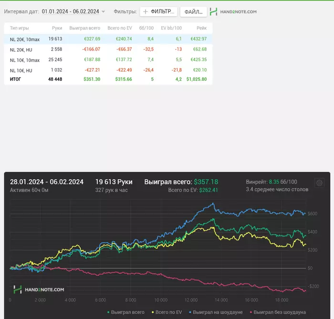Select the NL 10€, HU row
Screen dimensions: 334x319
coord(108,70)
